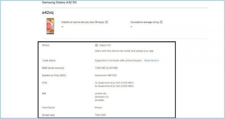Click the help icon beside Cumulative average rating
Image resolution: width=225 pixels, height=119 pixels.
pos(161,22)
